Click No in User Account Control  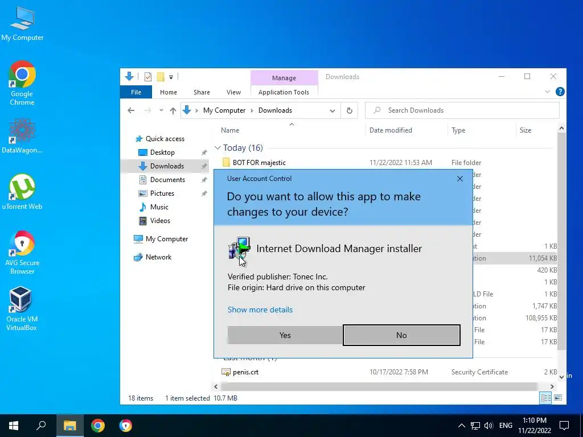tap(401, 335)
